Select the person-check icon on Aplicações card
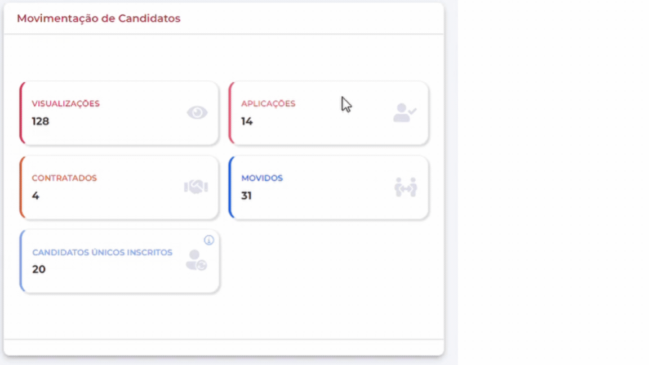Viewport: 649px width, 365px height. click(404, 113)
